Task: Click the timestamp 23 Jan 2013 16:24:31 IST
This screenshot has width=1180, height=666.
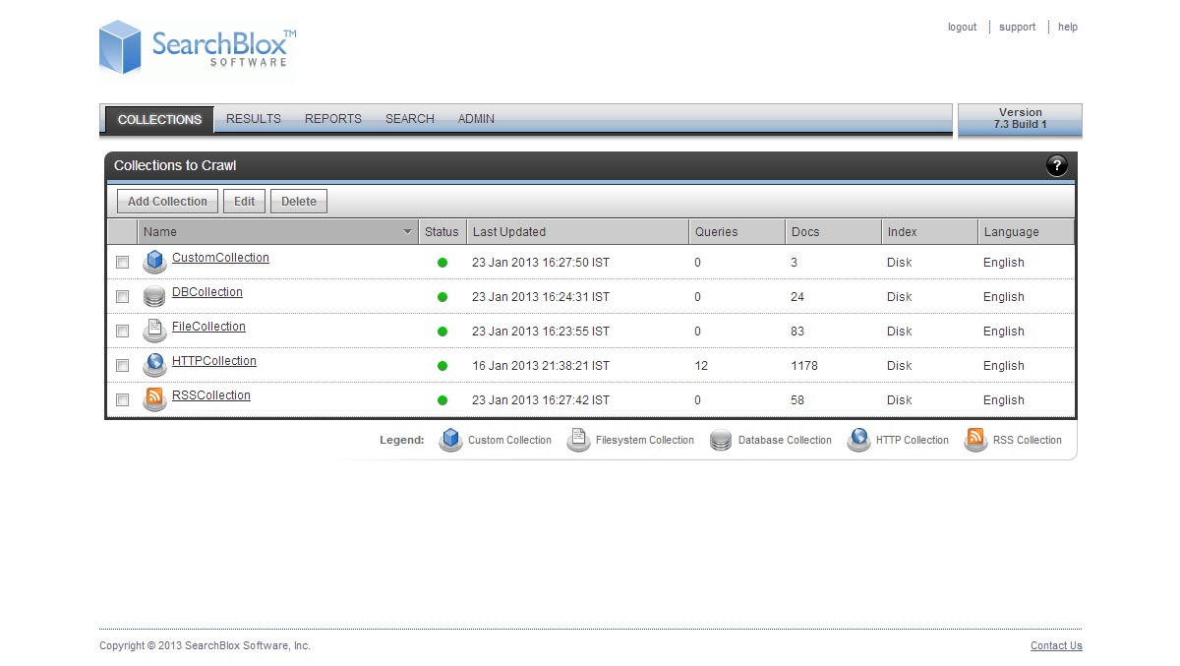Action: [541, 297]
